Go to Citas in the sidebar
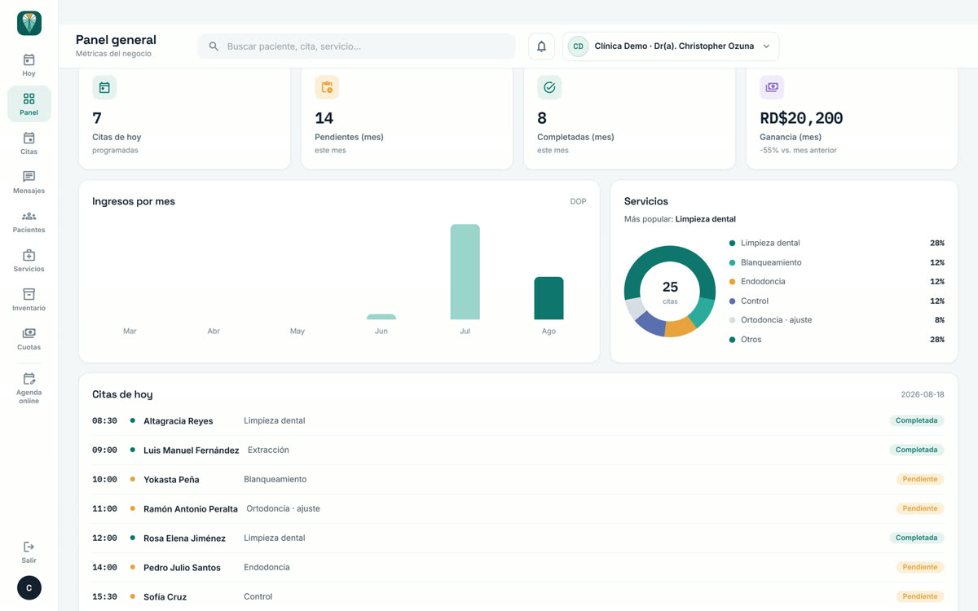Image resolution: width=978 pixels, height=611 pixels. (x=29, y=143)
